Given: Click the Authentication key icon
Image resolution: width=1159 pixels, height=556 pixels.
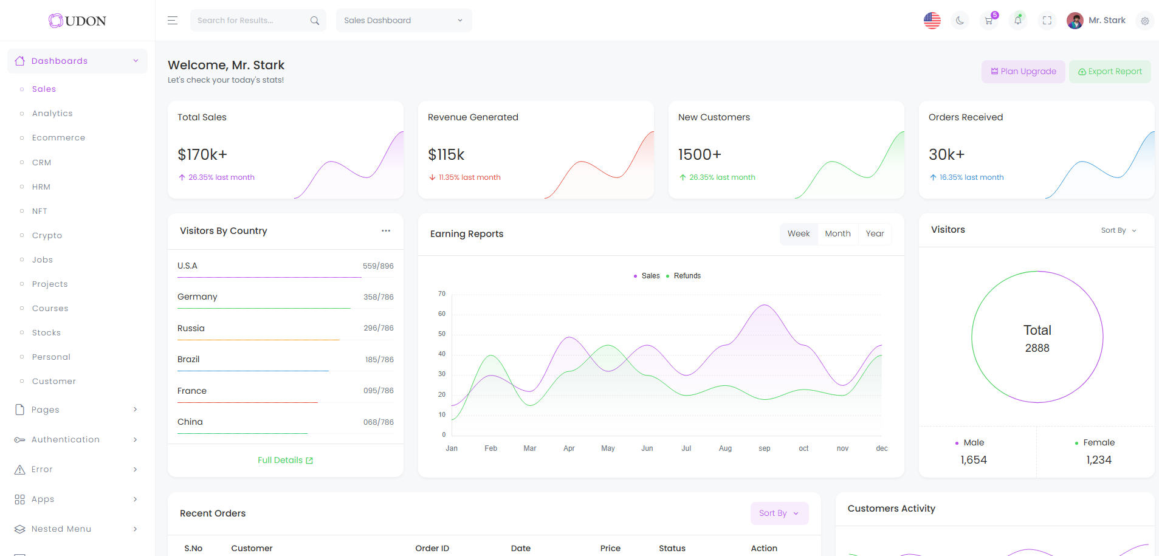Looking at the screenshot, I should [x=20, y=439].
